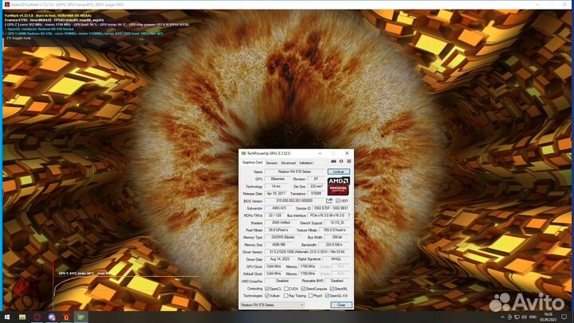
Task: Toggle the DirectCompute checkbox
Action: tap(303, 289)
